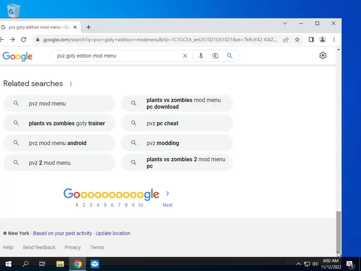Open Chrome profile avatar
This screenshot has width=361, height=271.
[323, 40]
